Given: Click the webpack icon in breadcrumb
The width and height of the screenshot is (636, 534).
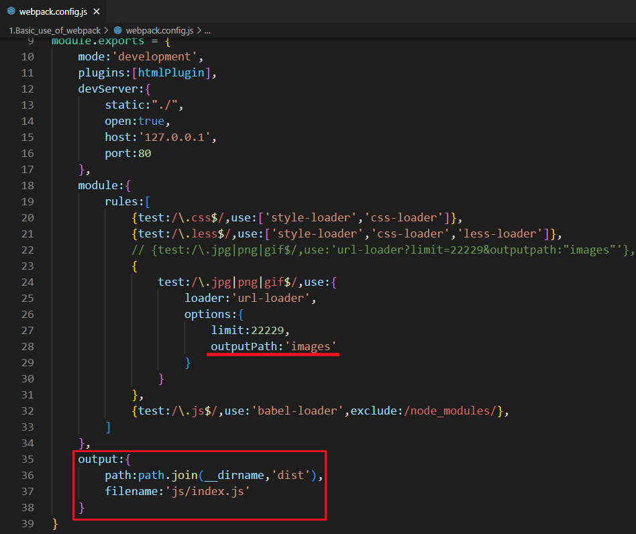Looking at the screenshot, I should click(117, 30).
